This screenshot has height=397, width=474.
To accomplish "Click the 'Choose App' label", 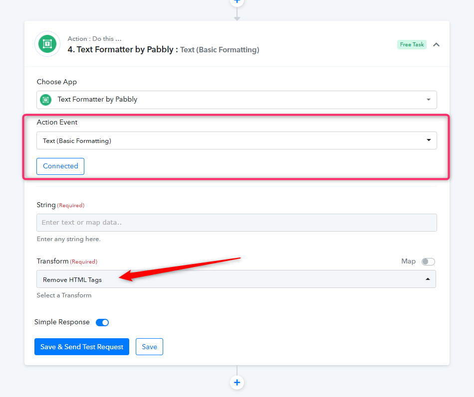I will [57, 82].
